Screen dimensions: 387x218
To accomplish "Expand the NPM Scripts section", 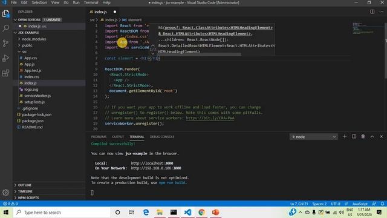I will pos(28,197).
